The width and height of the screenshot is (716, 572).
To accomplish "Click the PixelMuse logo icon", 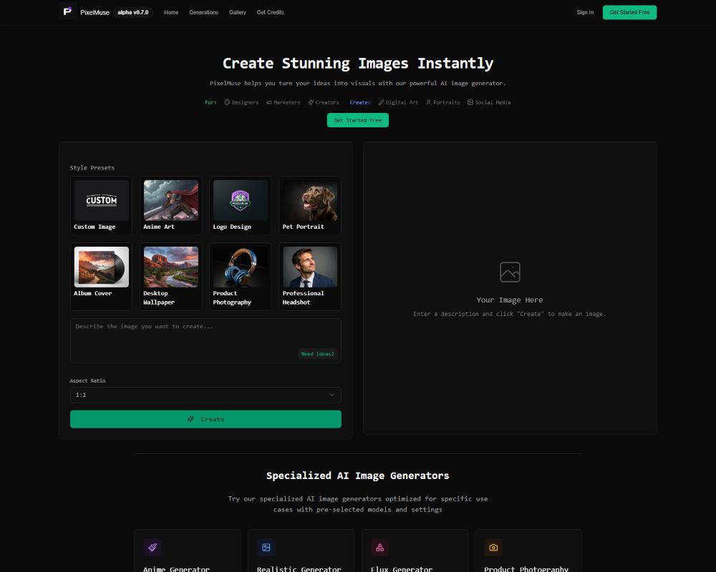I will tap(67, 11).
